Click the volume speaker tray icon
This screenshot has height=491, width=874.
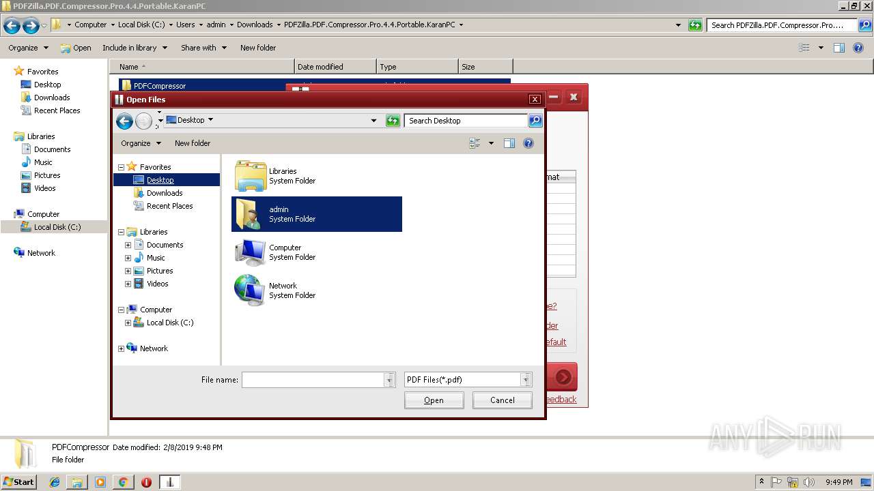808,482
